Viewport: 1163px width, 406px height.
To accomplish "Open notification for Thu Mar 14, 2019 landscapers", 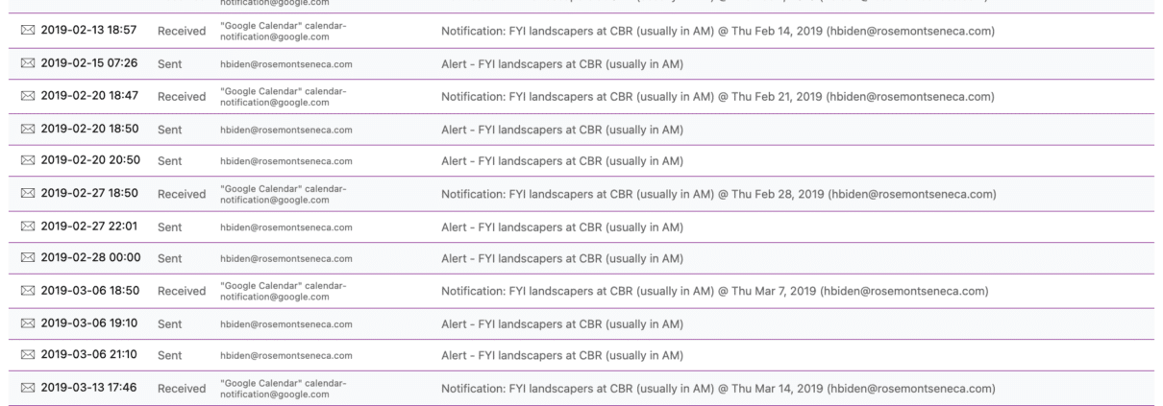I will click(x=717, y=389).
